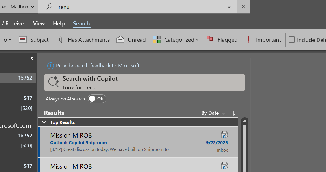Open the Help menu
This screenshot has width=326, height=172.
click(59, 23)
